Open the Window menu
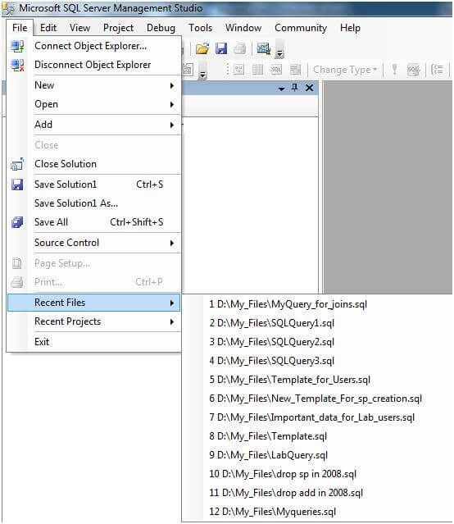Screen dimensions: 454x524 click(x=243, y=28)
